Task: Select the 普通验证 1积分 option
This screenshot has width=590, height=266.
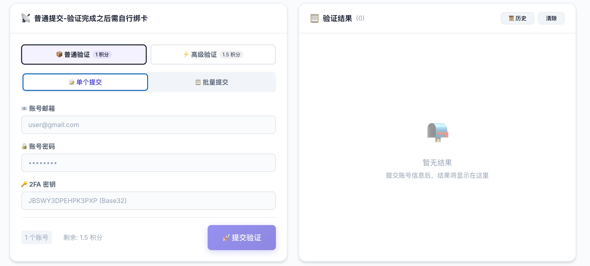Action: (84, 55)
